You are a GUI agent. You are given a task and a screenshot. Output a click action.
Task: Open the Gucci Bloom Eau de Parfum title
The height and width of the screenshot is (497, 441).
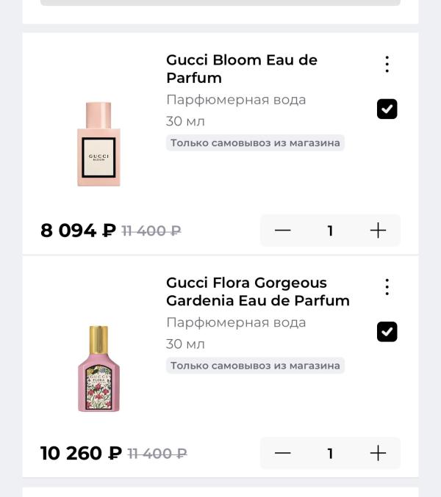coord(241,69)
